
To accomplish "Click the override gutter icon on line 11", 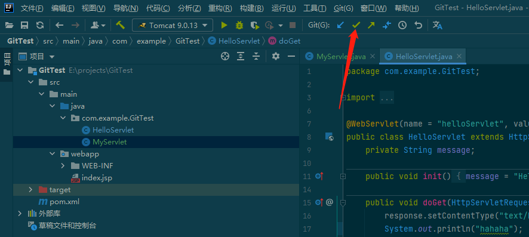I will (319, 176).
